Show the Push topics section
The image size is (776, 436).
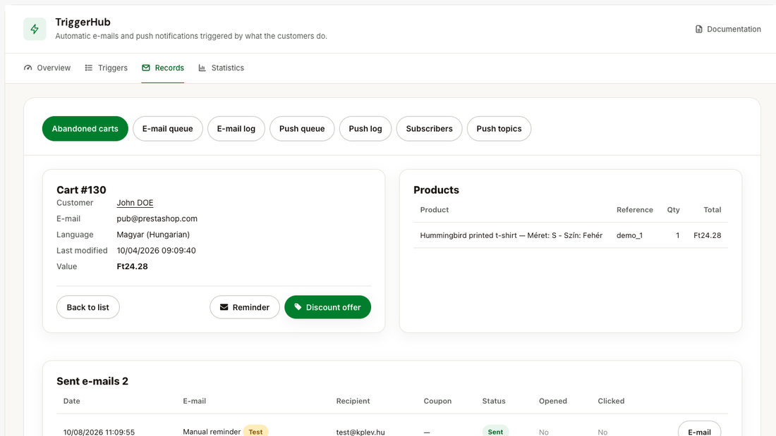pyautogui.click(x=499, y=128)
